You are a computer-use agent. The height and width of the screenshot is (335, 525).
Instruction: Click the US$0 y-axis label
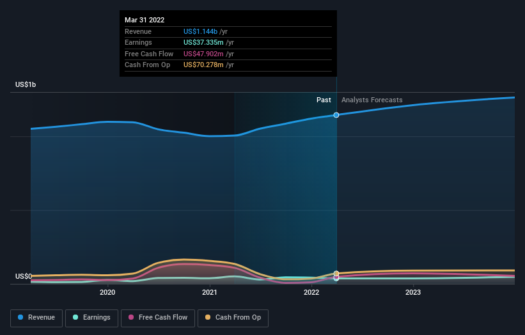pos(24,276)
